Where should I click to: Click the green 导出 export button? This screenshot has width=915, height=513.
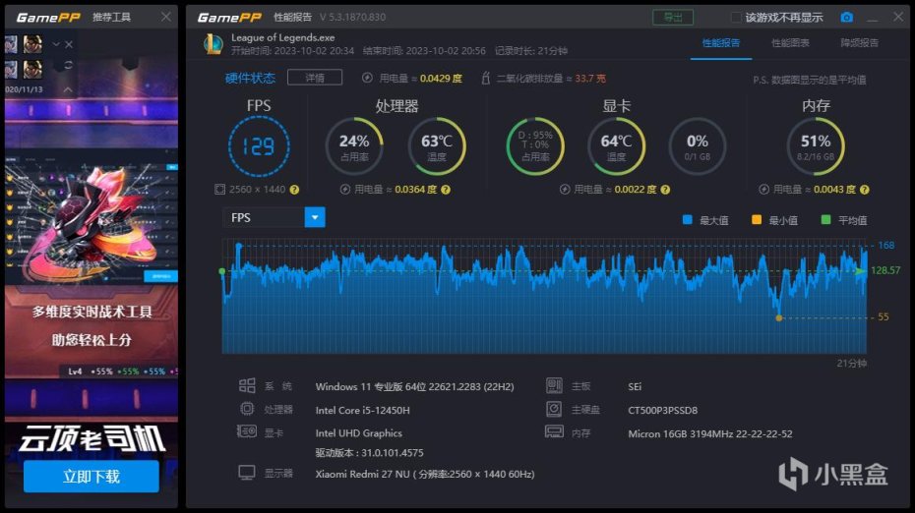(673, 18)
